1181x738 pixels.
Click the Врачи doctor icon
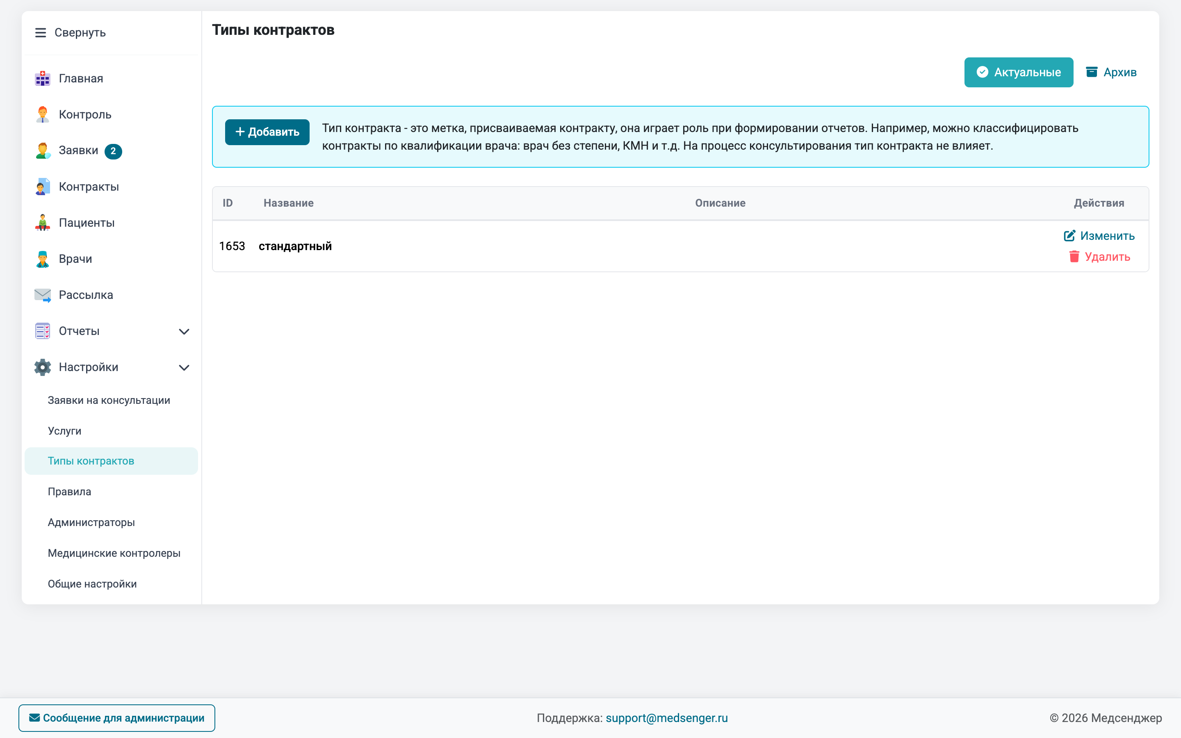43,259
